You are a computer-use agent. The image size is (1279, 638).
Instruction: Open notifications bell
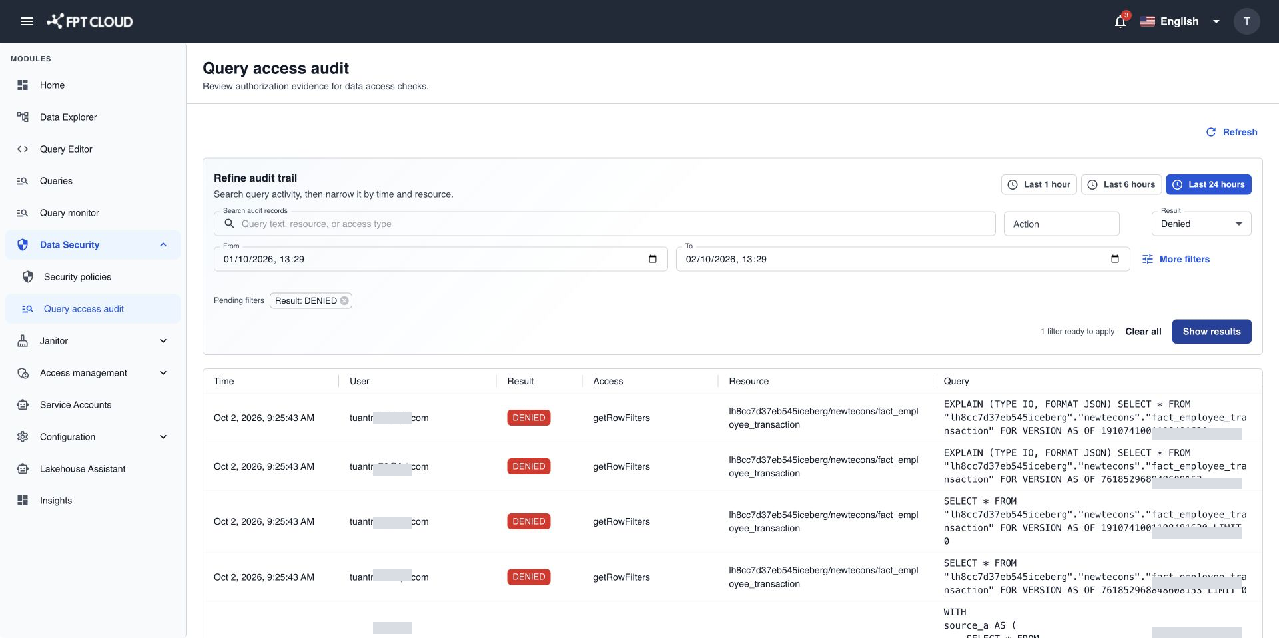pyautogui.click(x=1120, y=21)
